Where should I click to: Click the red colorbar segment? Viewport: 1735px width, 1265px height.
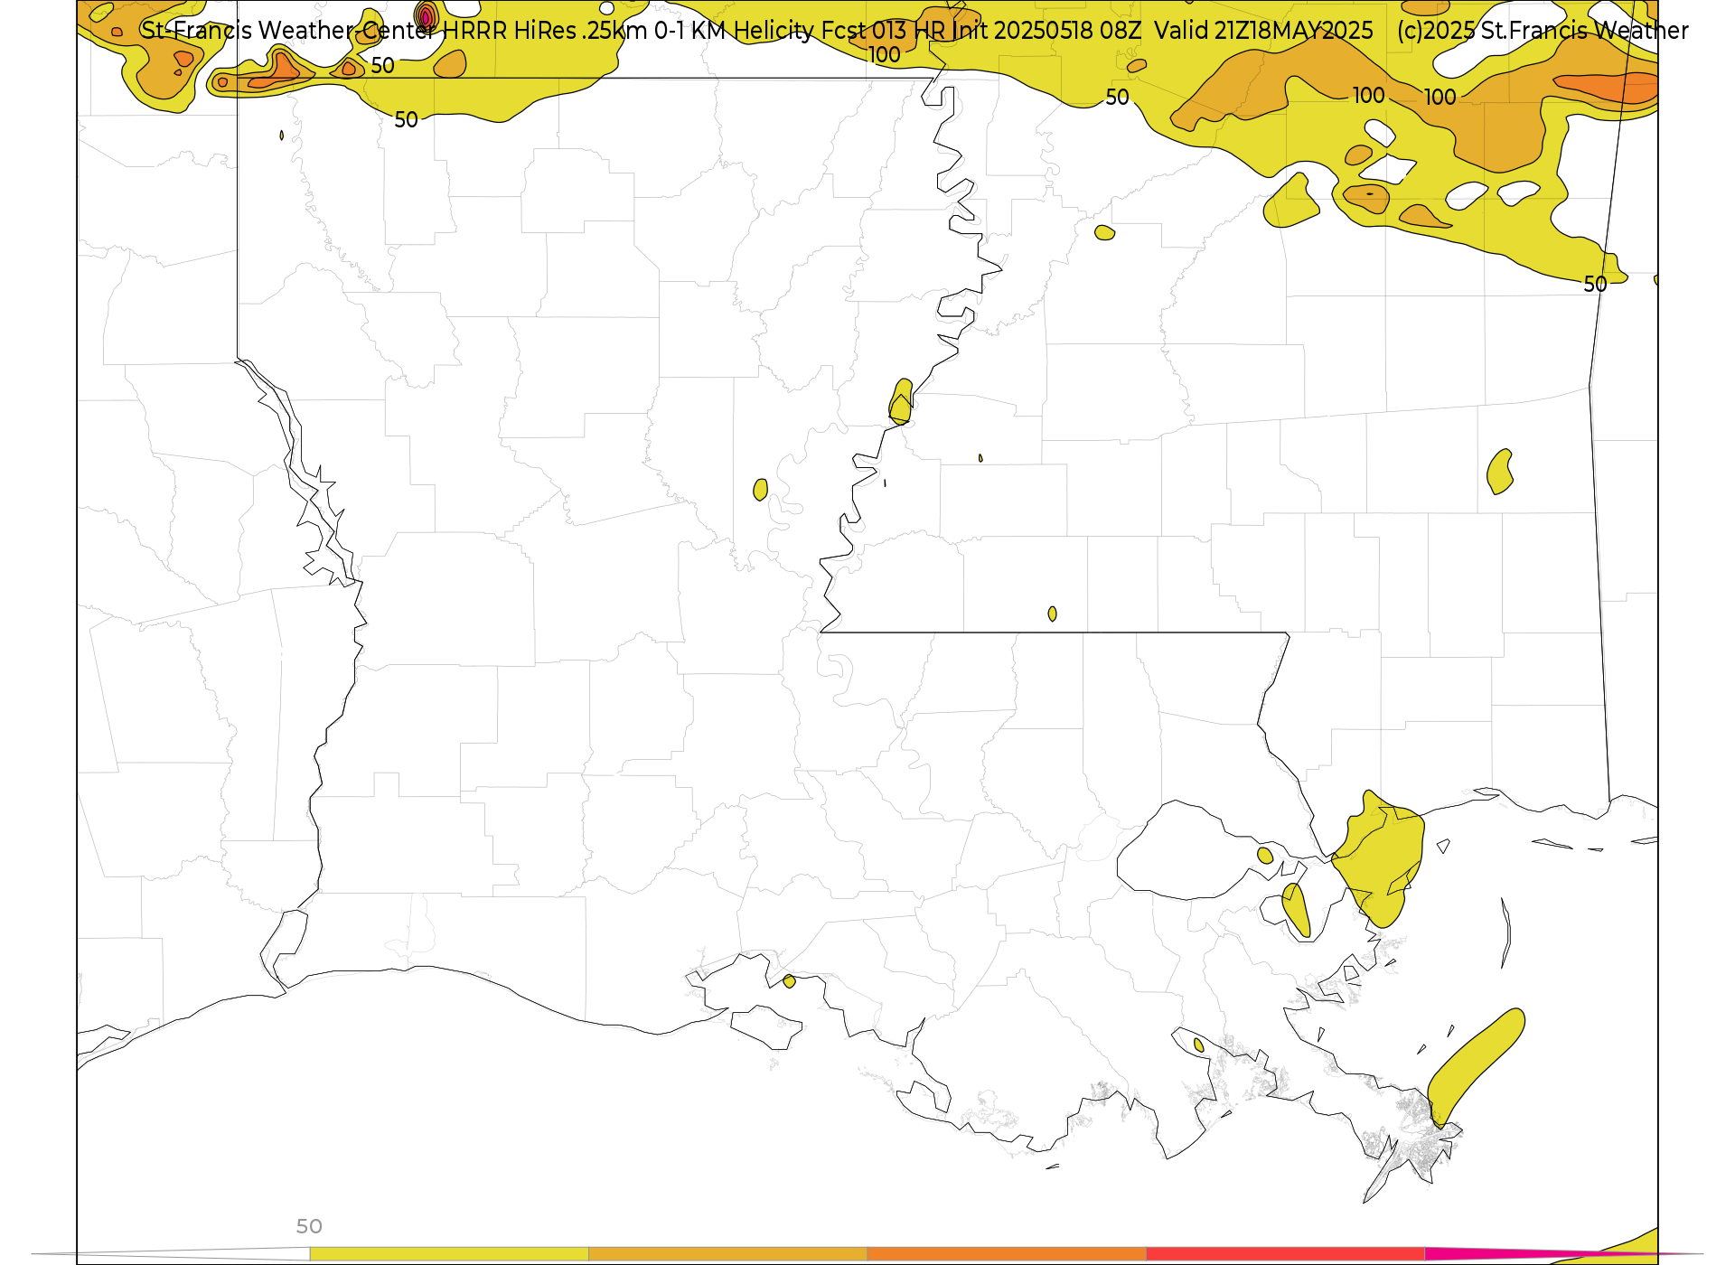pos(1285,1254)
